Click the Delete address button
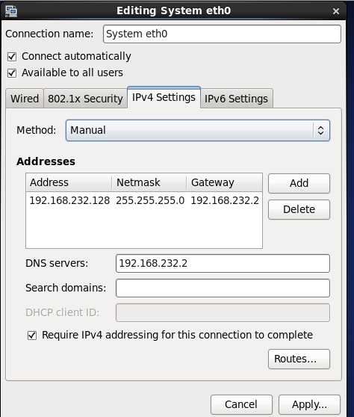The height and width of the screenshot is (417, 354). click(x=299, y=209)
